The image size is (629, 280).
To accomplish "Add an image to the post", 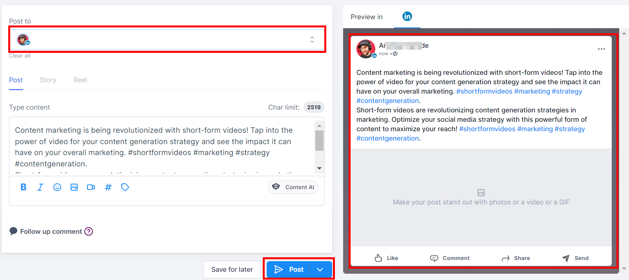I will (x=74, y=187).
